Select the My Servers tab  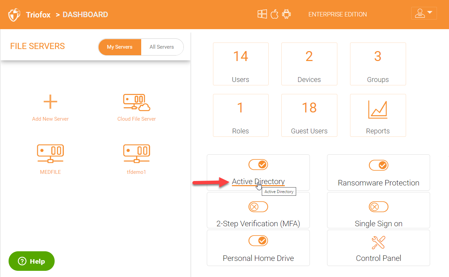point(120,47)
